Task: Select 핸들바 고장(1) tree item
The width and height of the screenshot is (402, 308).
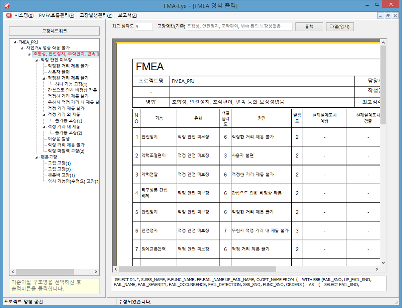Action: [61, 175]
